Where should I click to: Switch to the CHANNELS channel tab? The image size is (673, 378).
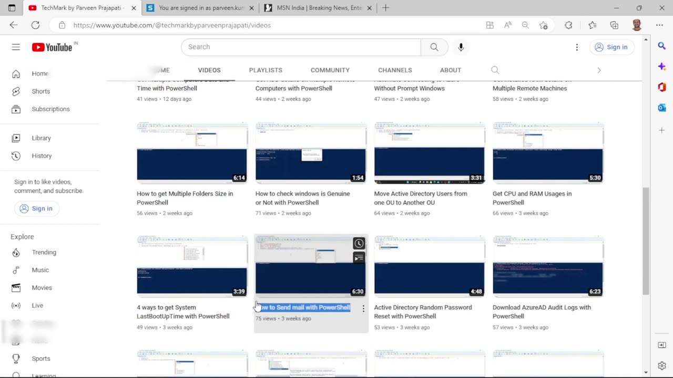[x=395, y=70]
